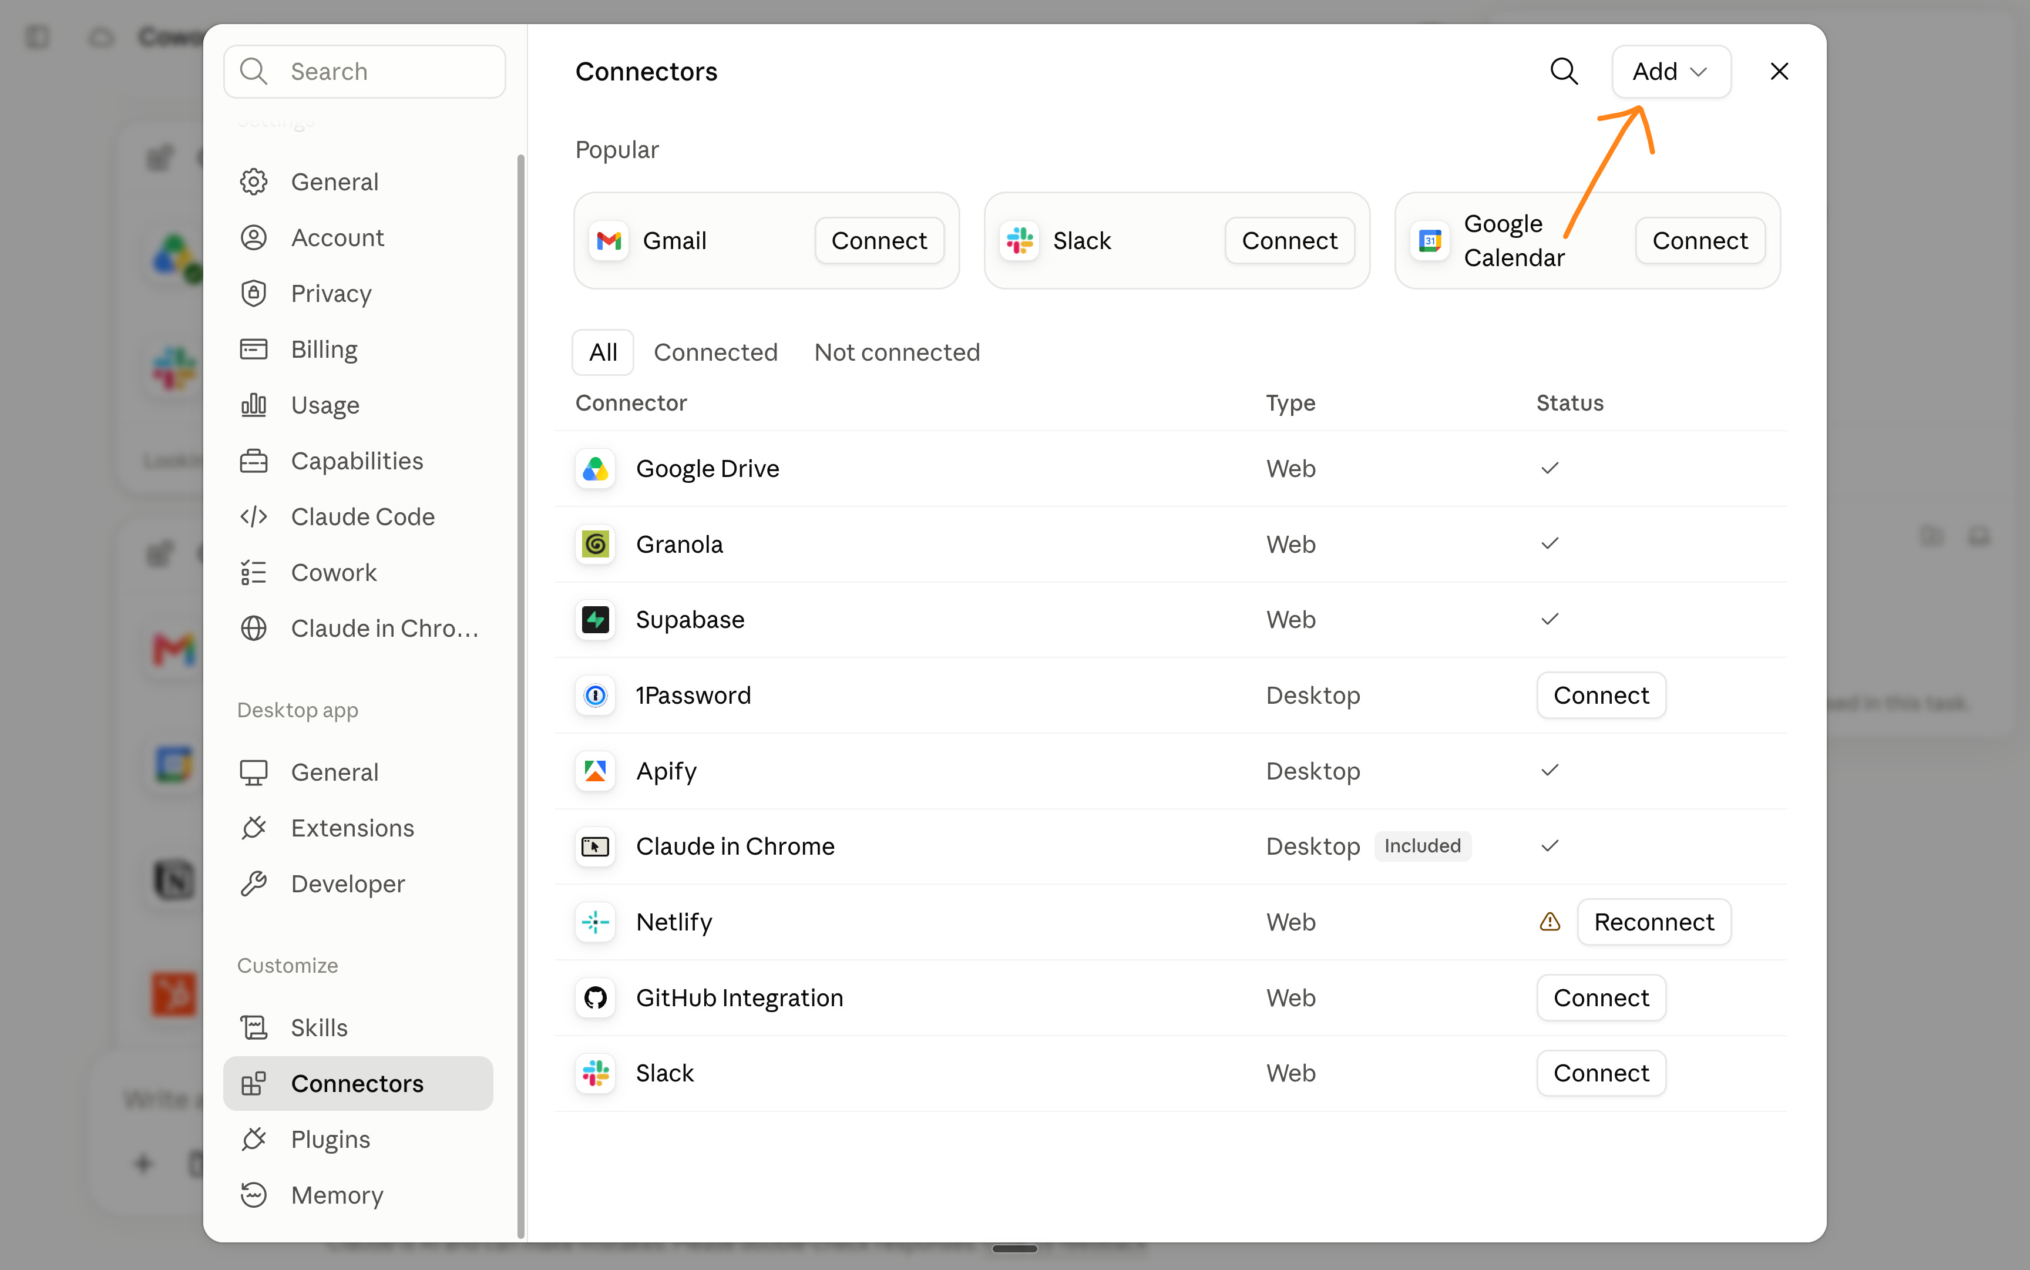
Task: Open the General settings with gear icon
Action: coord(358,182)
